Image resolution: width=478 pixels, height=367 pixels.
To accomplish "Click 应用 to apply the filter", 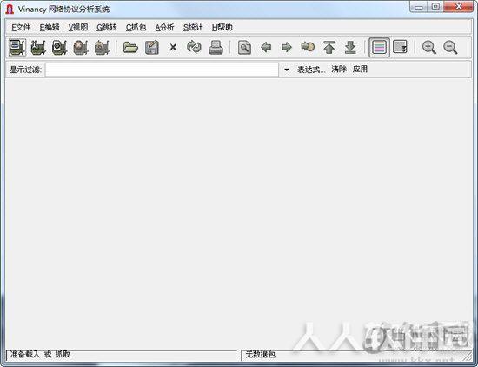I will point(360,70).
